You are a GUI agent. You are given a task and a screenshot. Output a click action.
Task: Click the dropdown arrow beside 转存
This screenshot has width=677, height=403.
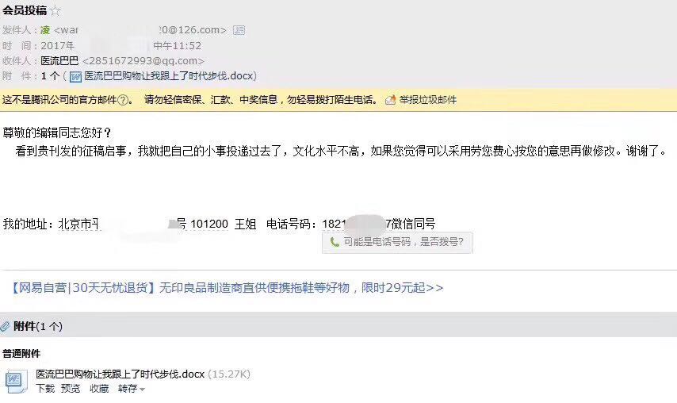[142, 390]
